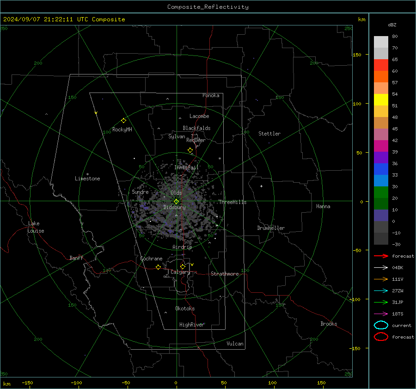Click the Airdrie city label
Viewport: 416px width, 389px height.
point(182,247)
